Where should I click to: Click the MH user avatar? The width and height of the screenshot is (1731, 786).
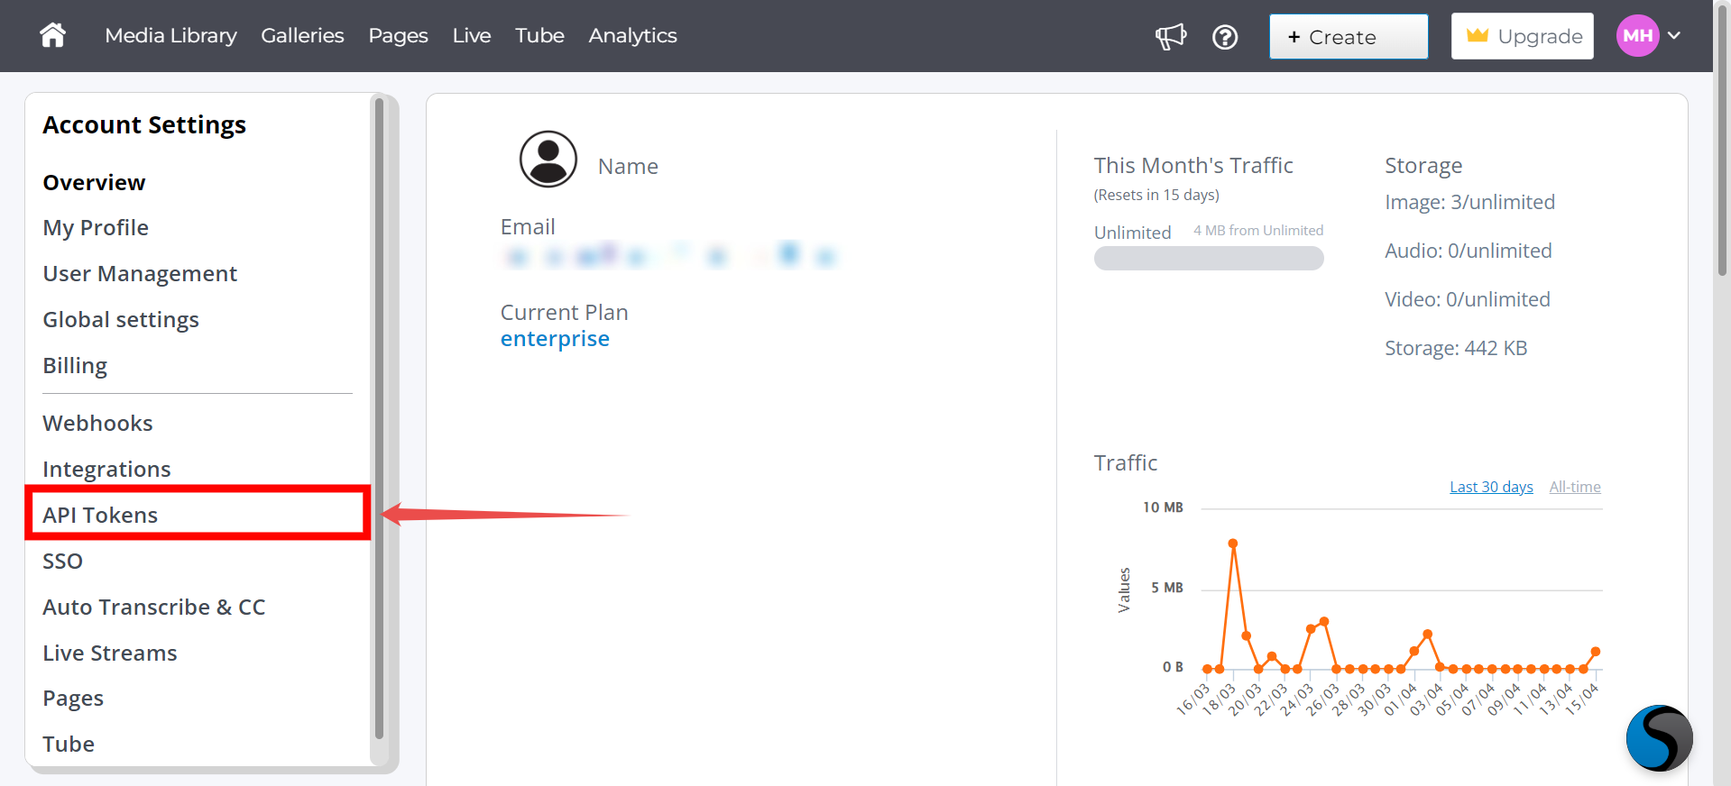pyautogui.click(x=1638, y=36)
